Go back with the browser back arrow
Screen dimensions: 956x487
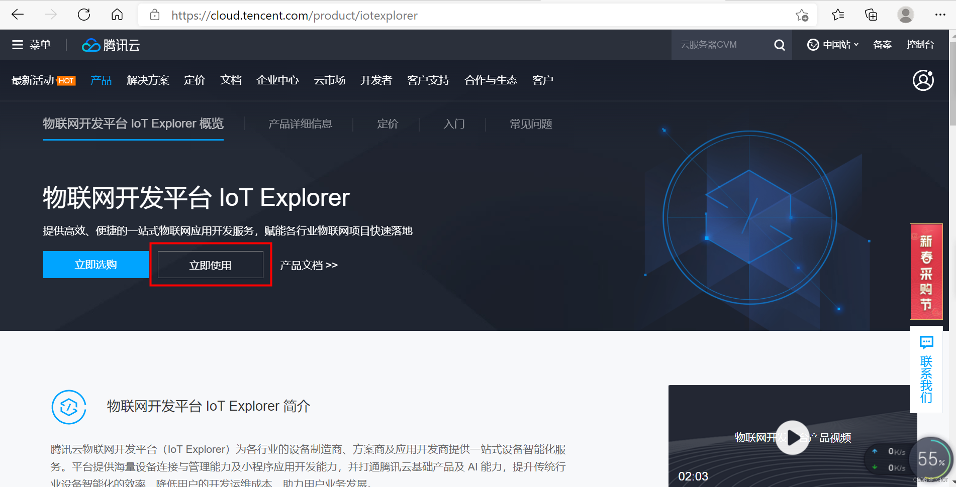coord(18,15)
